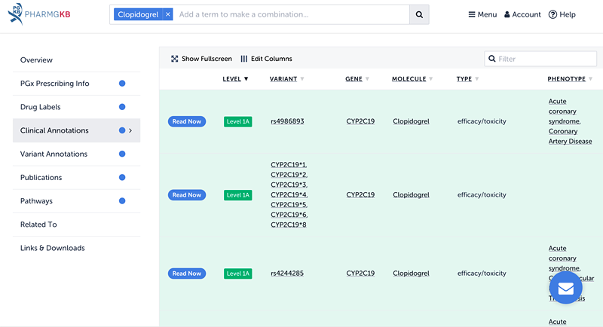Open the Related To section

point(77,225)
